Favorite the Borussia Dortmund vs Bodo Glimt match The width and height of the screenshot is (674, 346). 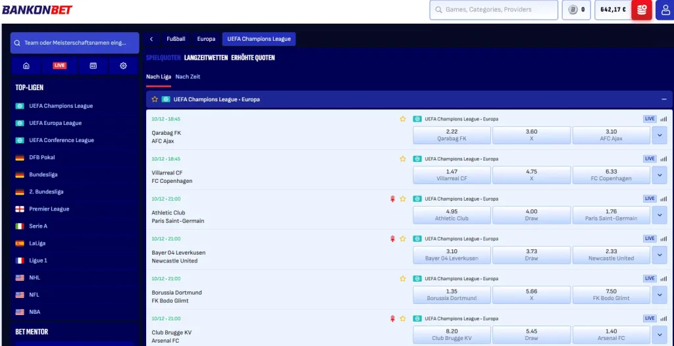[x=403, y=278]
